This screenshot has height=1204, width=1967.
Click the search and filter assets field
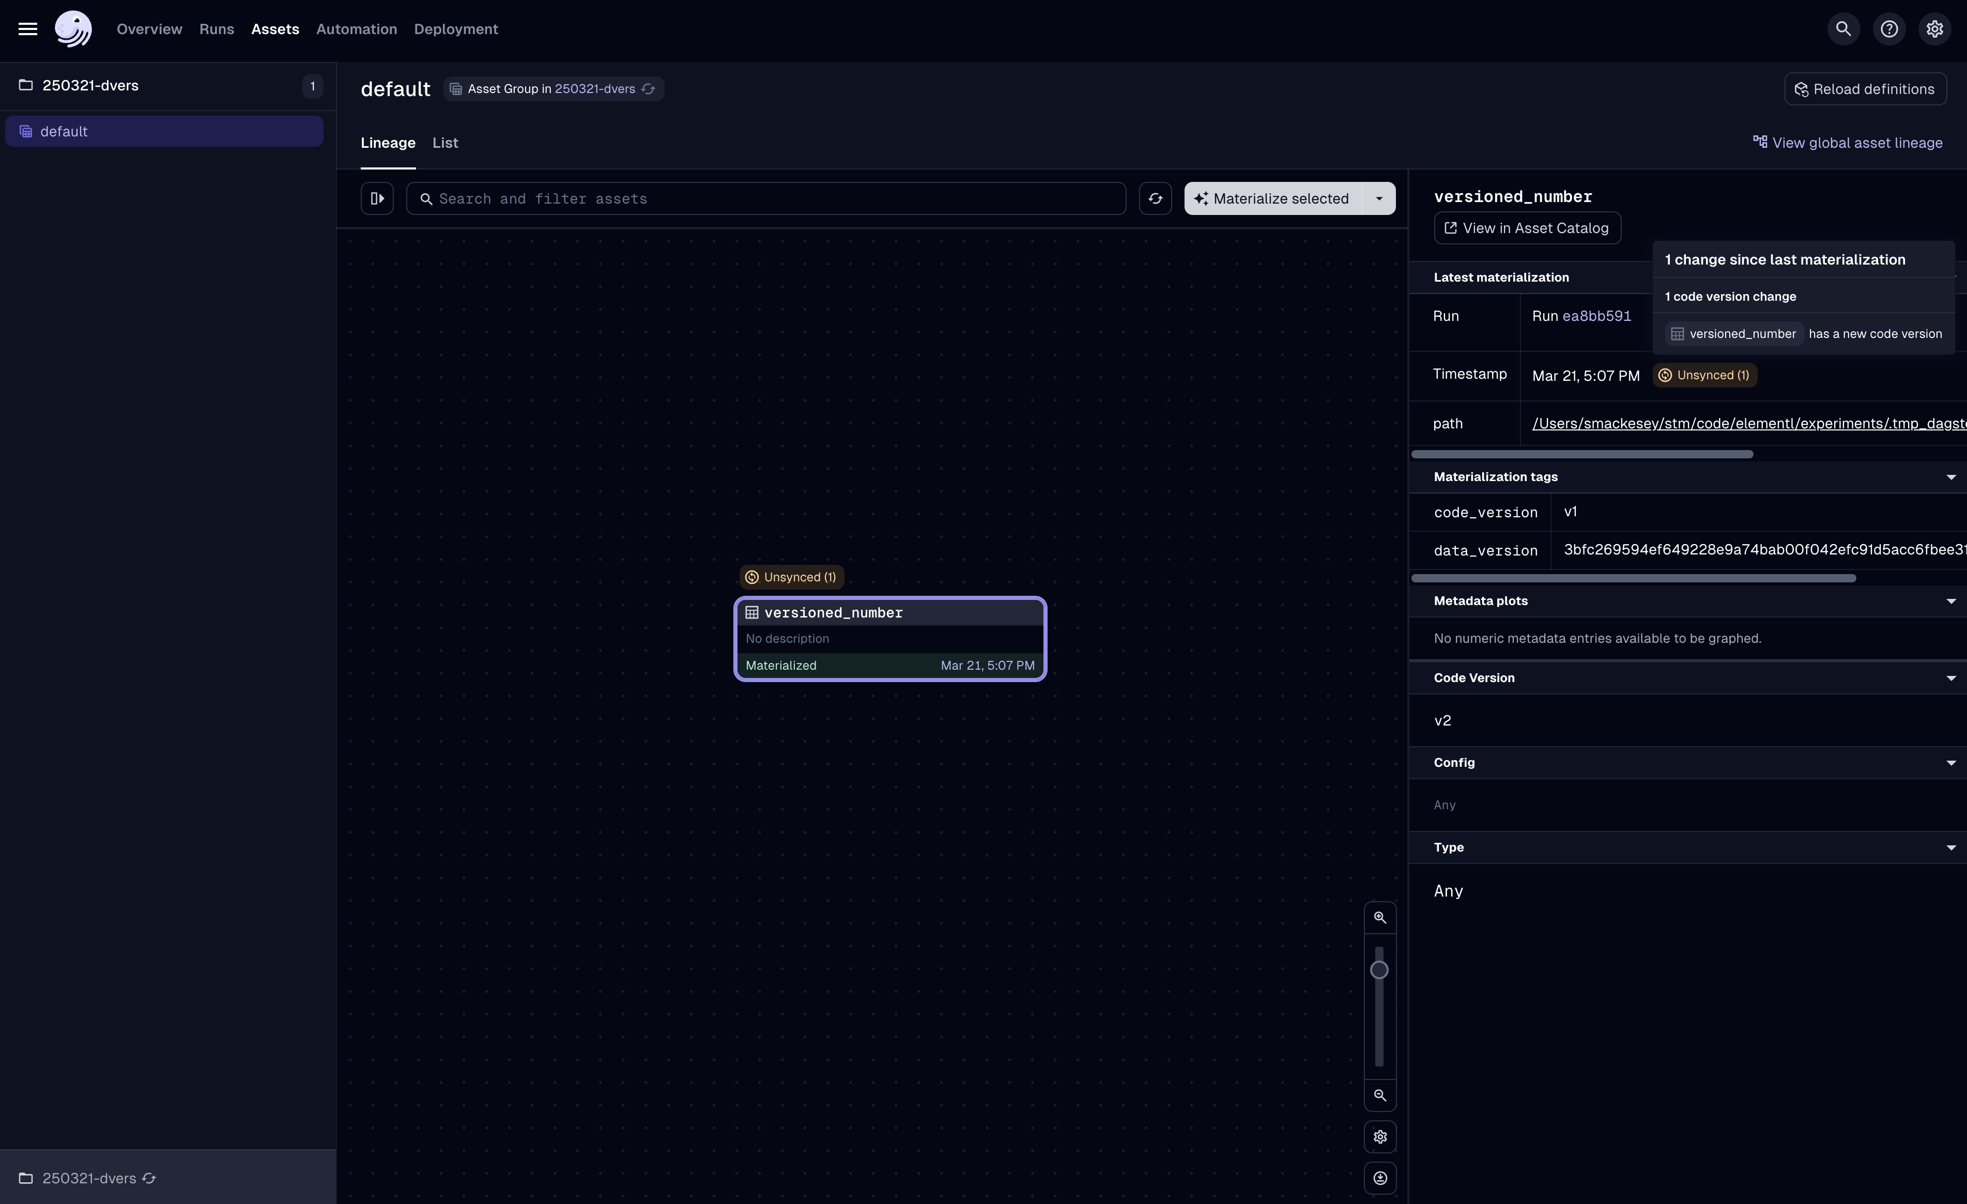[x=766, y=198]
